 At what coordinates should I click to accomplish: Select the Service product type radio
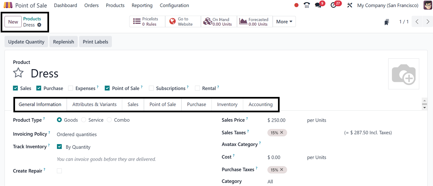point(84,120)
